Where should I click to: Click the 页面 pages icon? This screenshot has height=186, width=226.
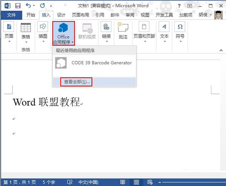[9, 27]
